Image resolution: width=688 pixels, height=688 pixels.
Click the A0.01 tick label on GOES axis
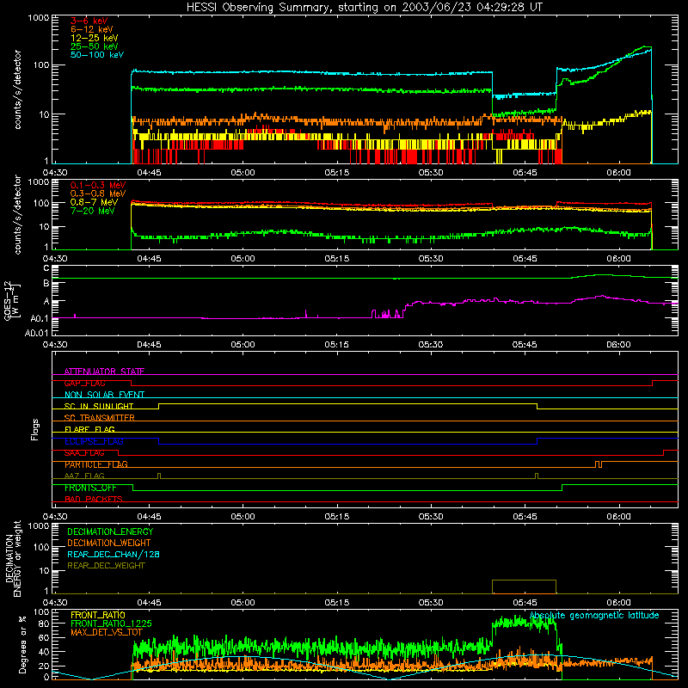click(37, 333)
